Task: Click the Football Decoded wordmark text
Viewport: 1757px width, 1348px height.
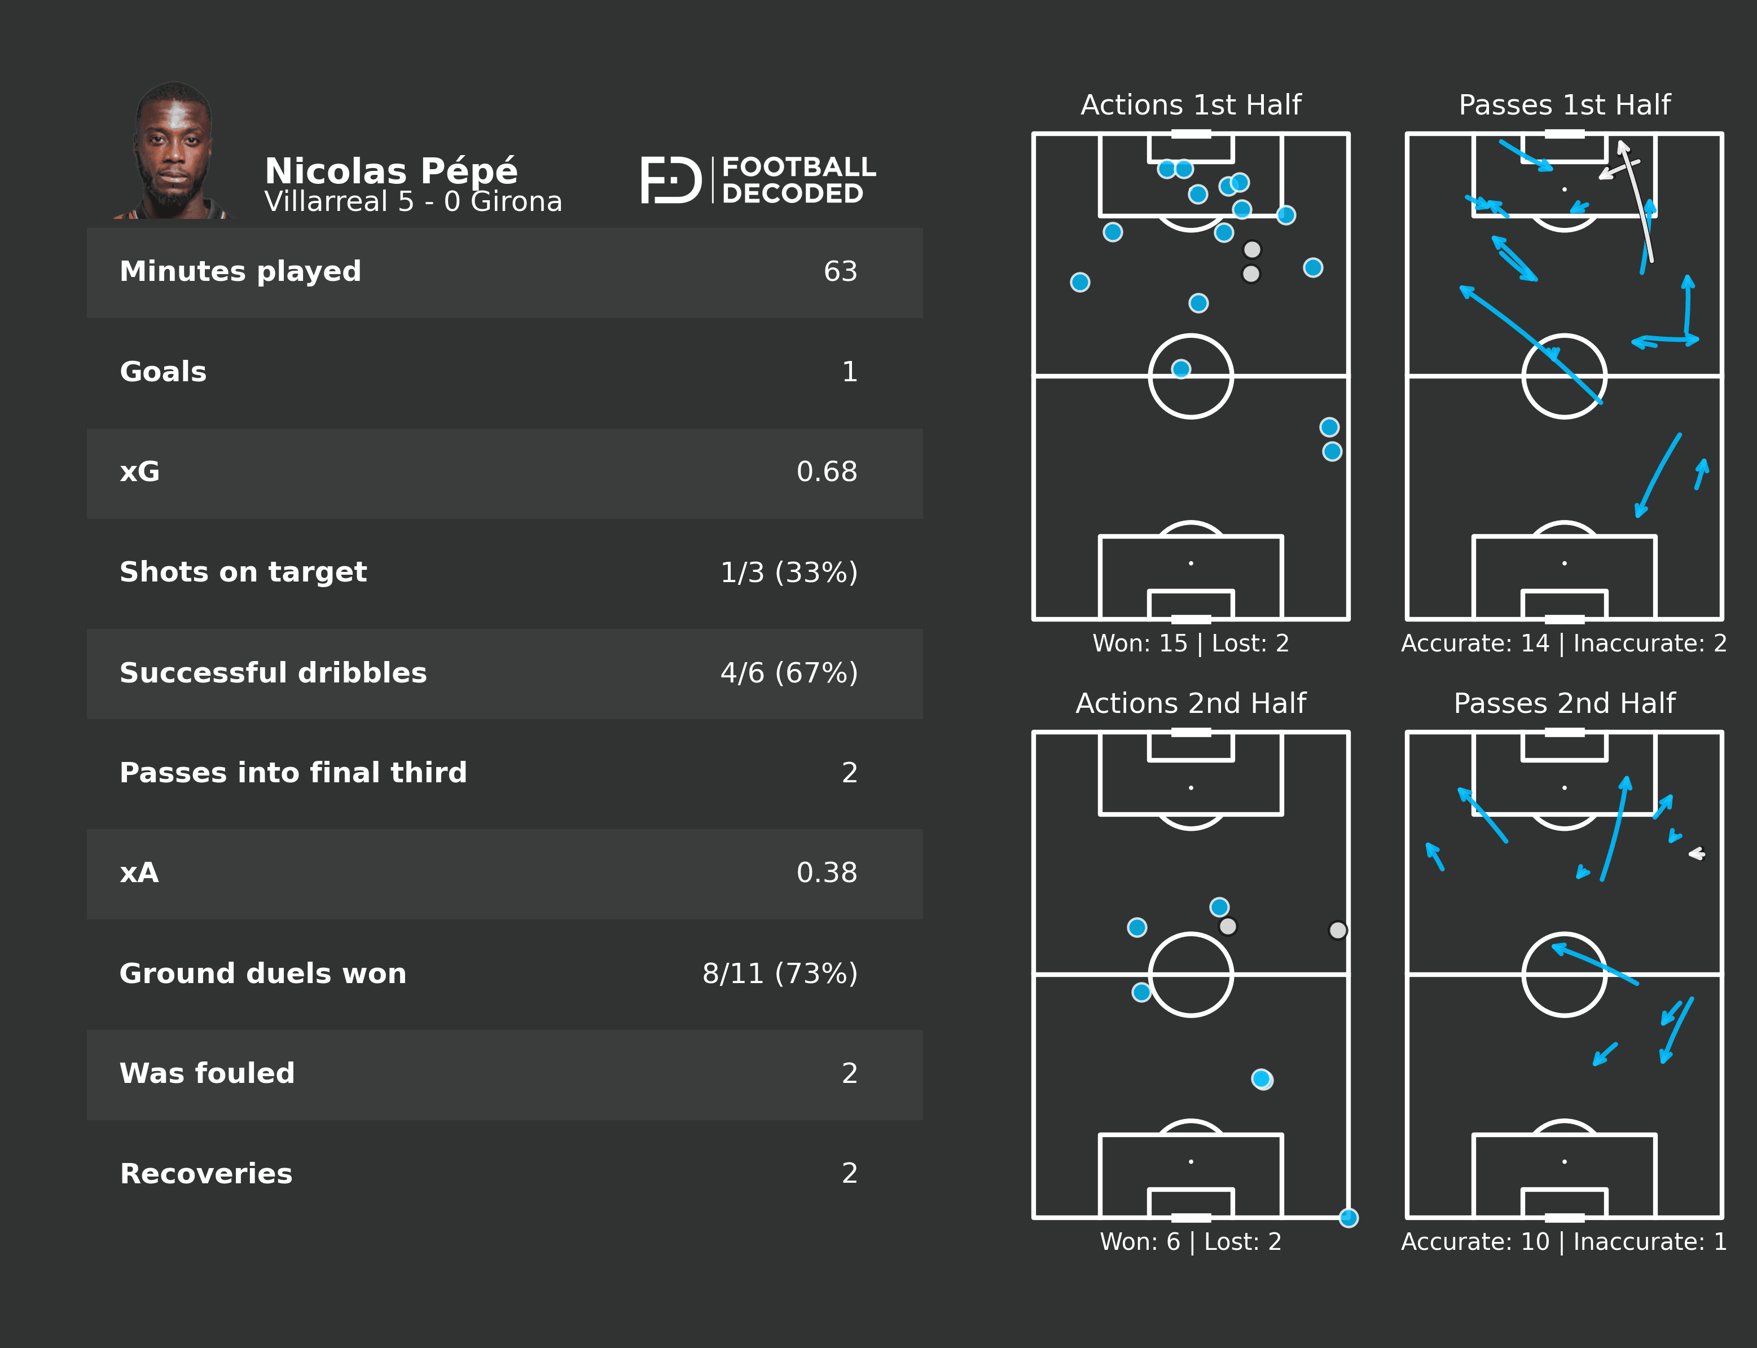Action: (798, 180)
